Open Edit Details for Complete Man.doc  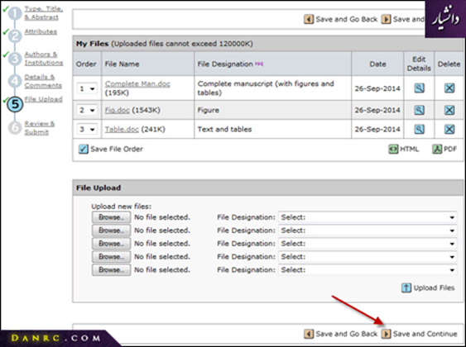point(419,88)
